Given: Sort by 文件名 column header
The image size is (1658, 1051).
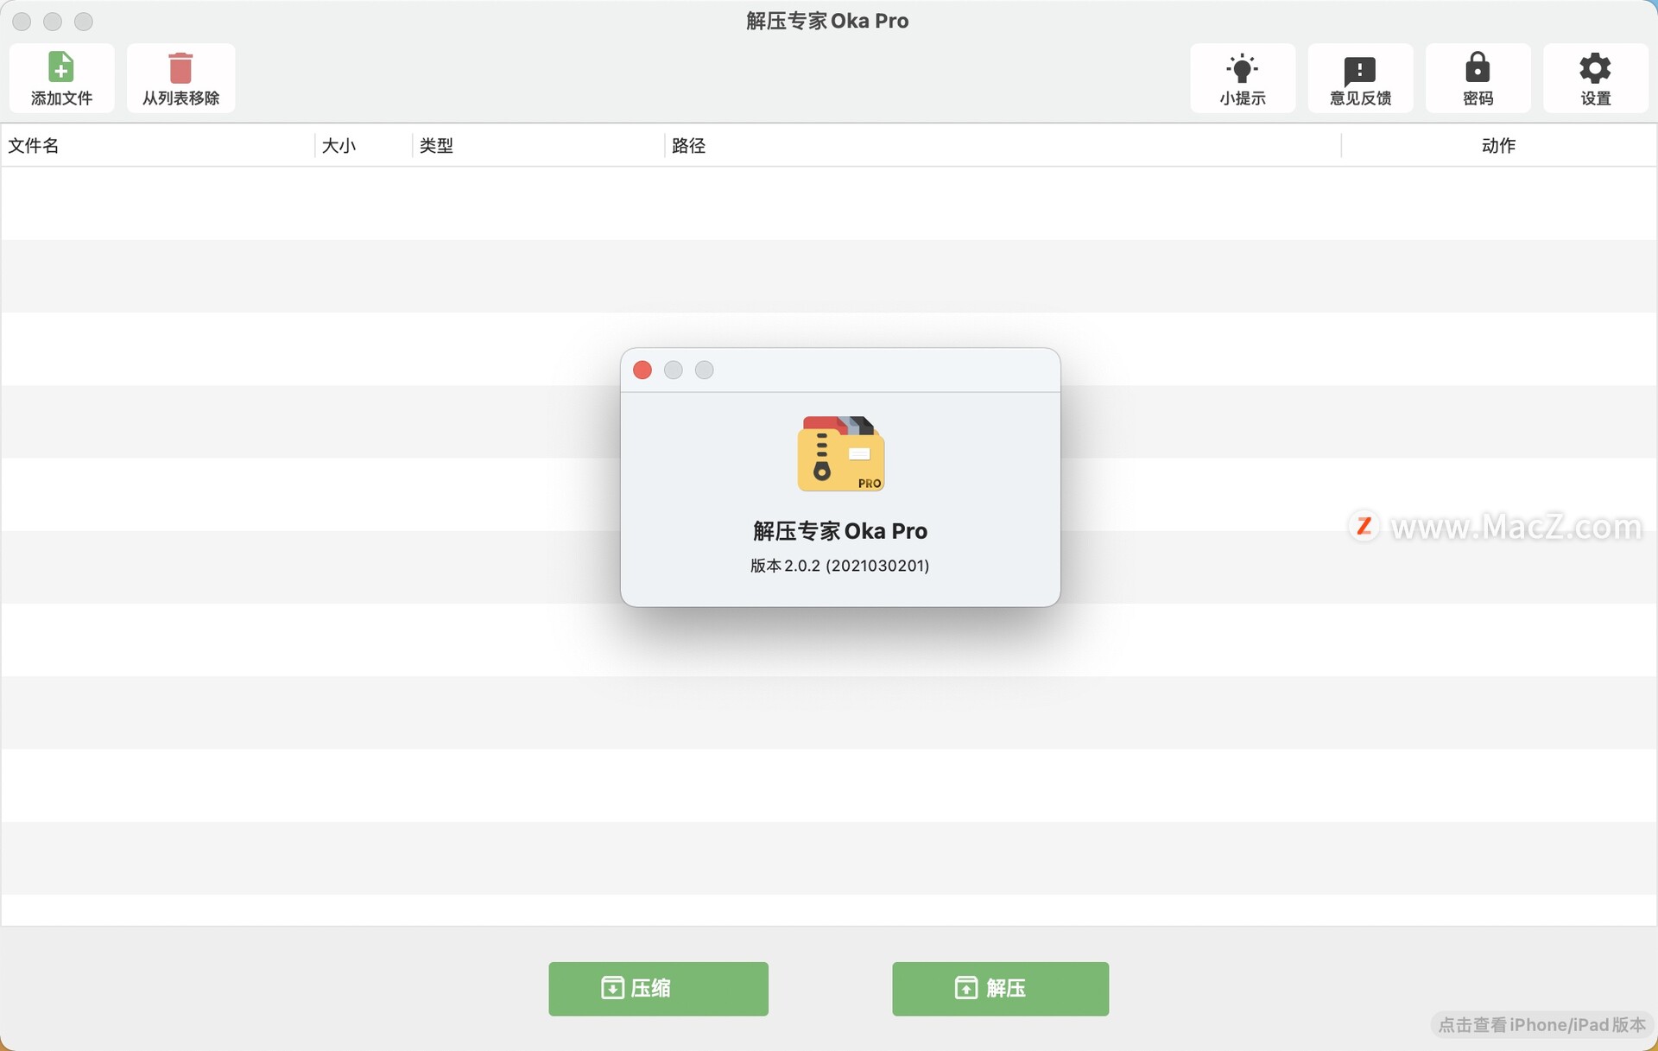Looking at the screenshot, I should [x=158, y=145].
